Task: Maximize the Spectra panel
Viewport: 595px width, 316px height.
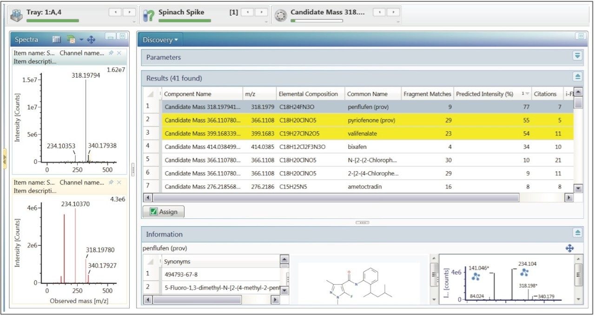Action: click(x=121, y=36)
